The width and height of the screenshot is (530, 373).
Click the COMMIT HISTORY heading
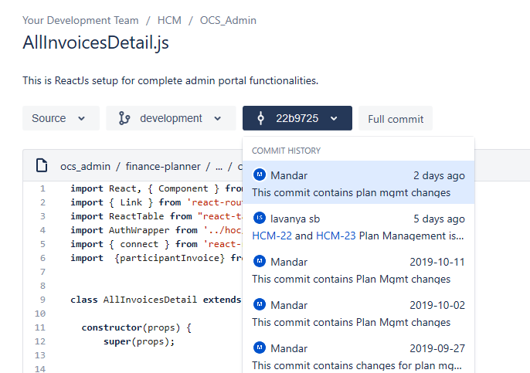[286, 151]
